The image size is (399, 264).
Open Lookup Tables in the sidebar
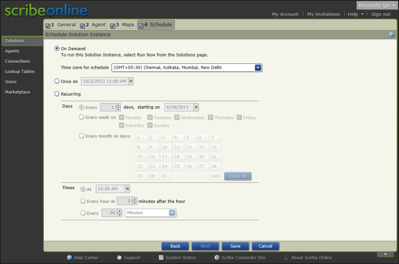pos(20,72)
